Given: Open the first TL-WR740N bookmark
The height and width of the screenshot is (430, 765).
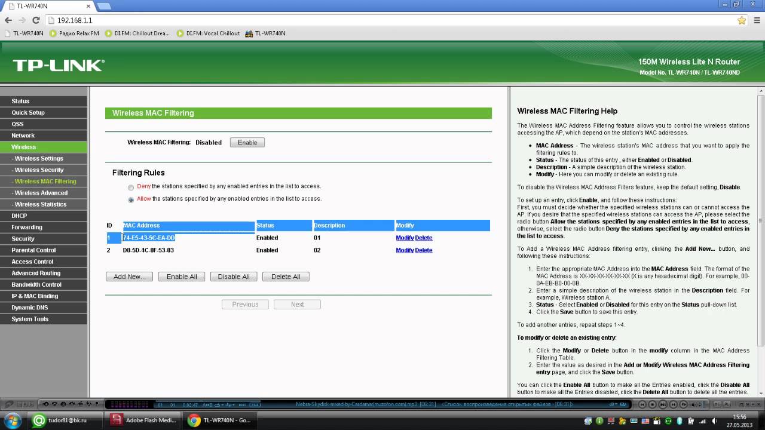Looking at the screenshot, I should [x=24, y=33].
